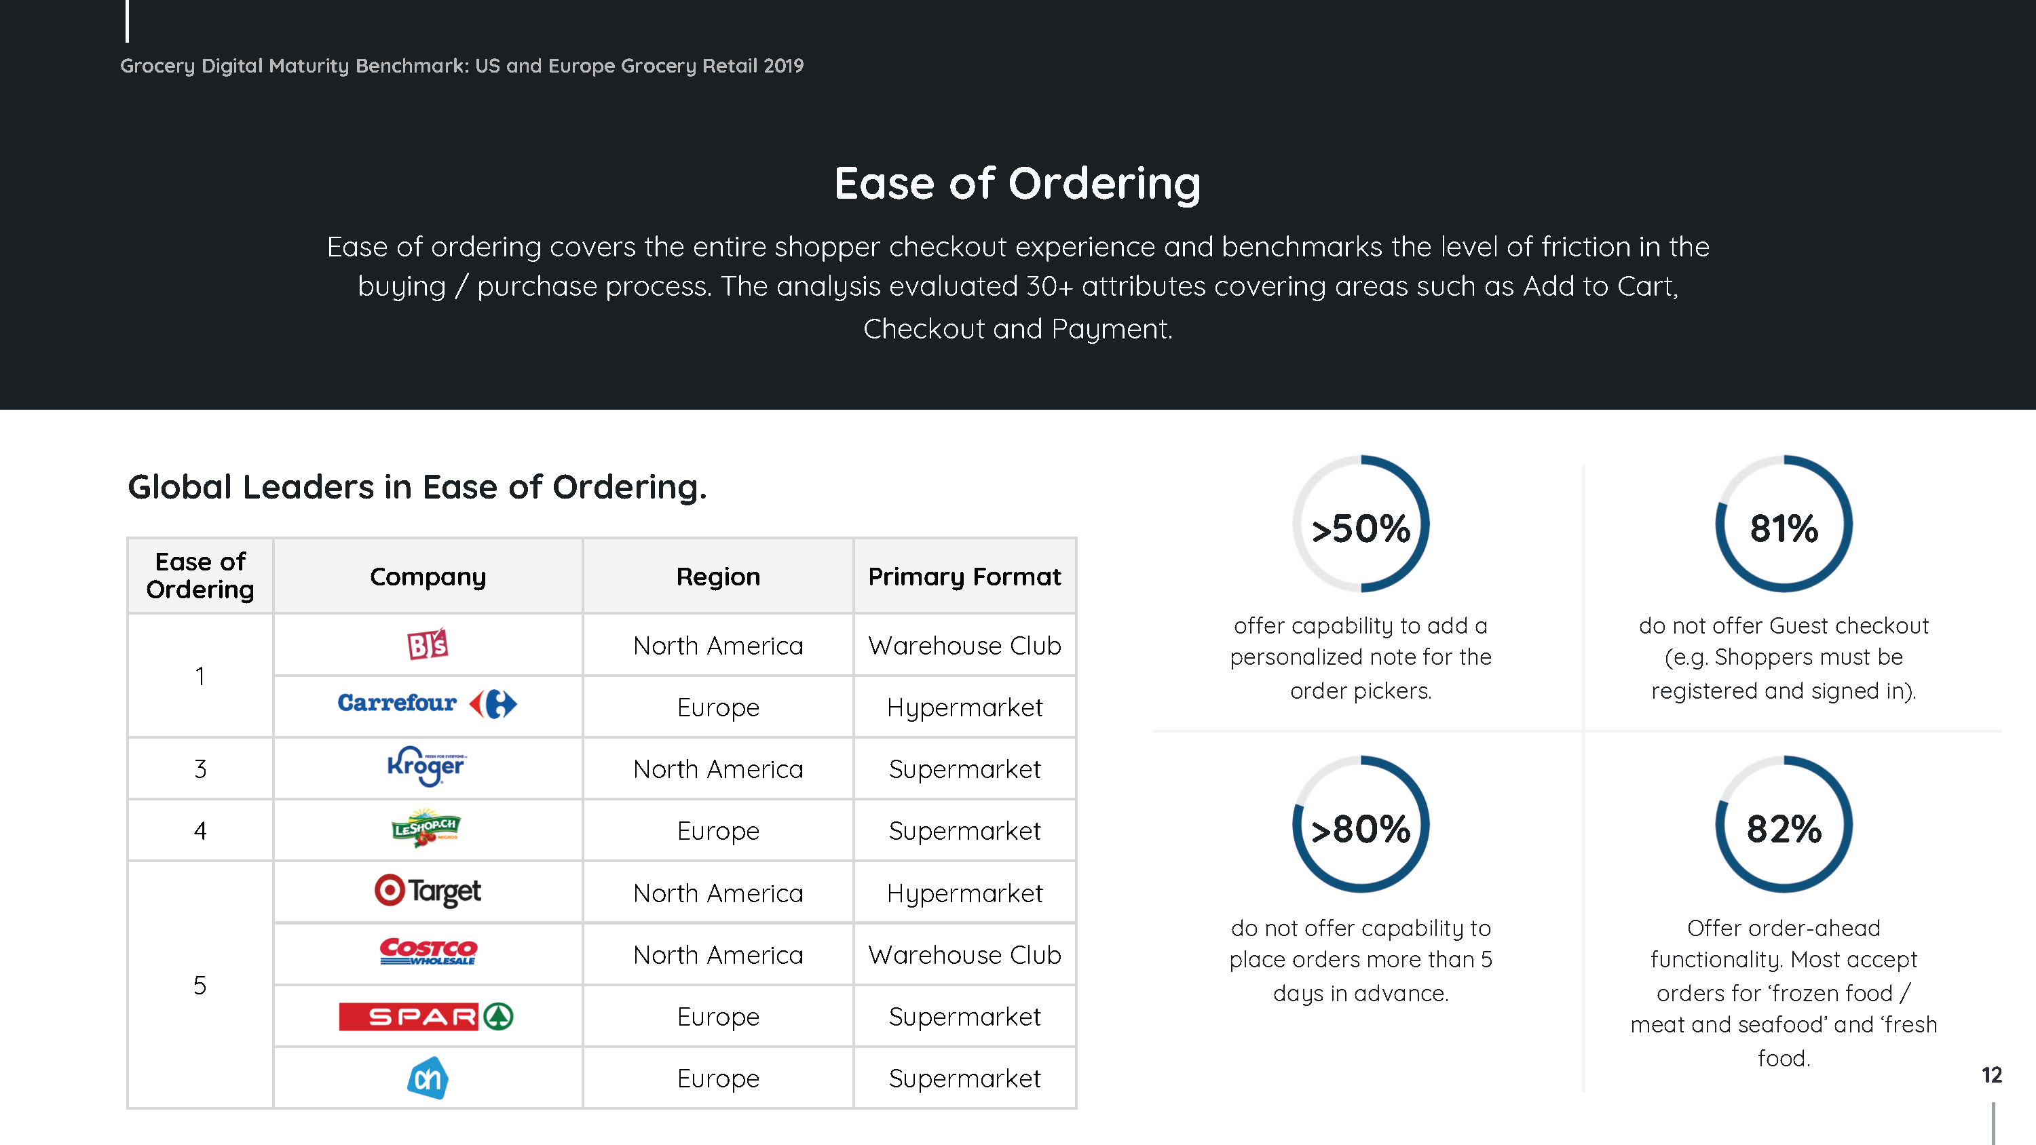This screenshot has height=1145, width=2036.
Task: Click the BJ's logo in the table
Action: click(428, 644)
